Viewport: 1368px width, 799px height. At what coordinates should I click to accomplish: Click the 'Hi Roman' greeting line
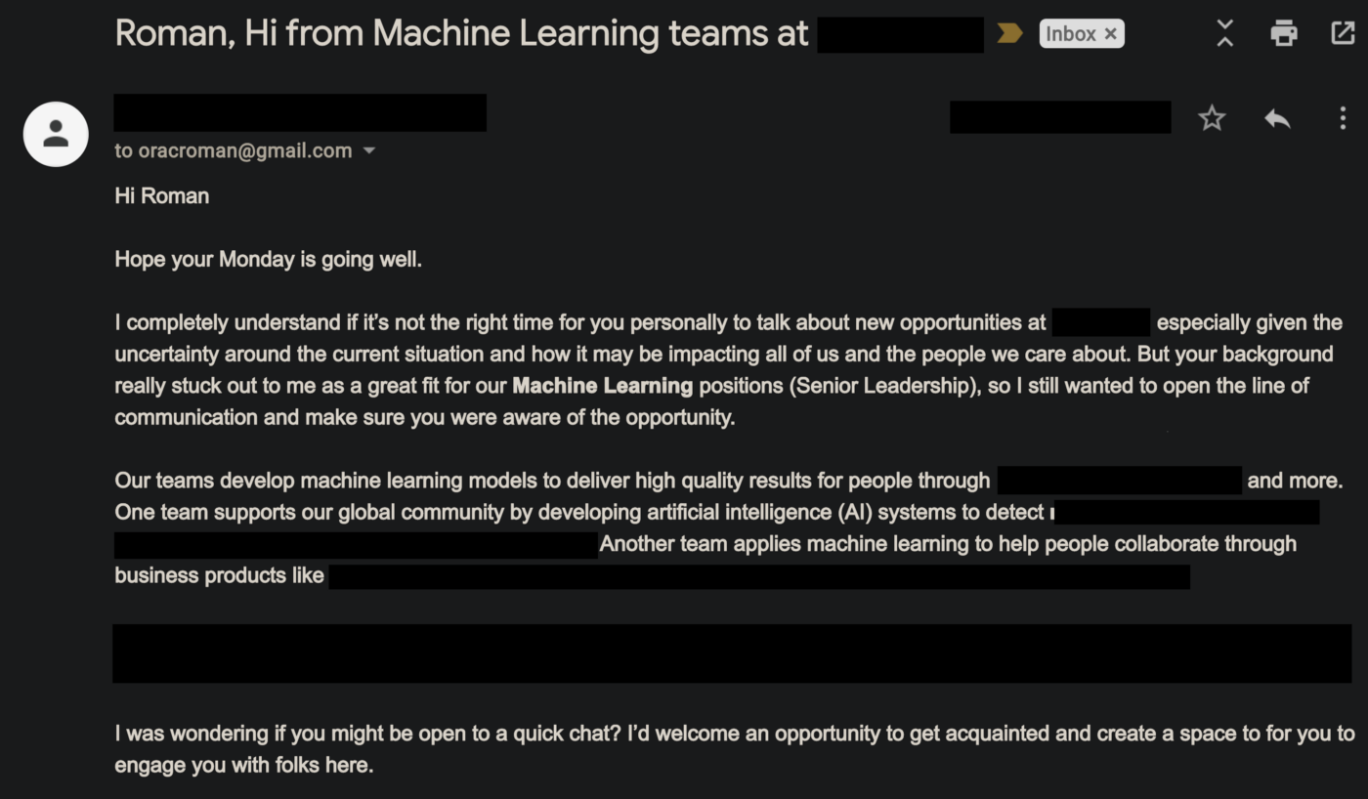pos(162,196)
